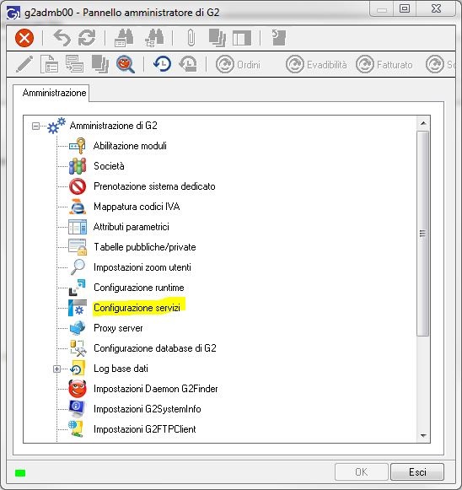Select the Amministrazione tab
Viewport: 462px width, 490px height.
(x=54, y=93)
